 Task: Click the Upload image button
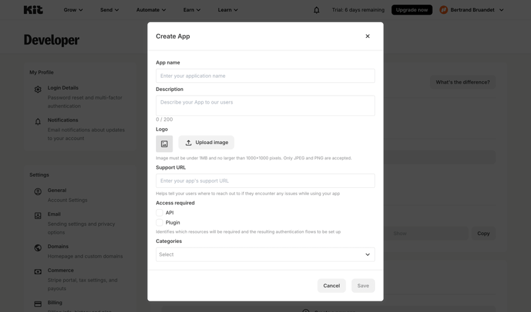point(206,143)
